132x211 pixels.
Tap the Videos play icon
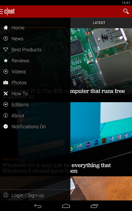click(6, 72)
